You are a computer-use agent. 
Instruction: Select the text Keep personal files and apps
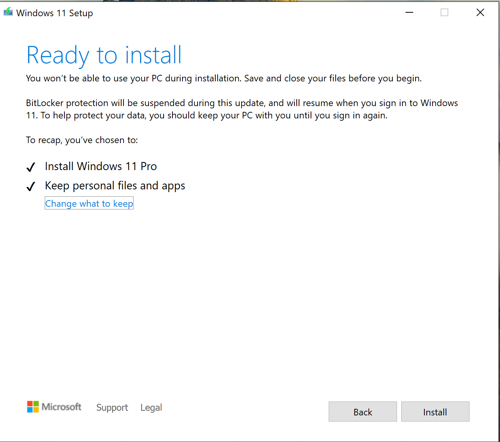coord(115,186)
